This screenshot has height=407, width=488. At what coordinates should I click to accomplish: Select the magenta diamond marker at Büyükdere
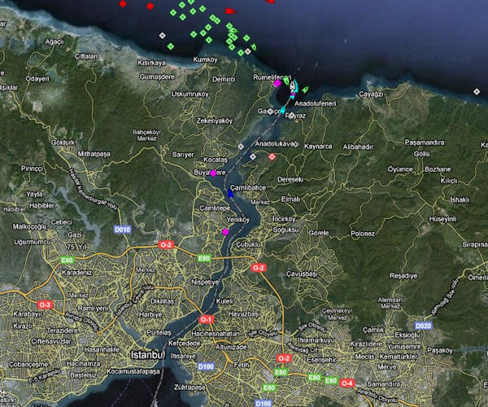pyautogui.click(x=213, y=173)
